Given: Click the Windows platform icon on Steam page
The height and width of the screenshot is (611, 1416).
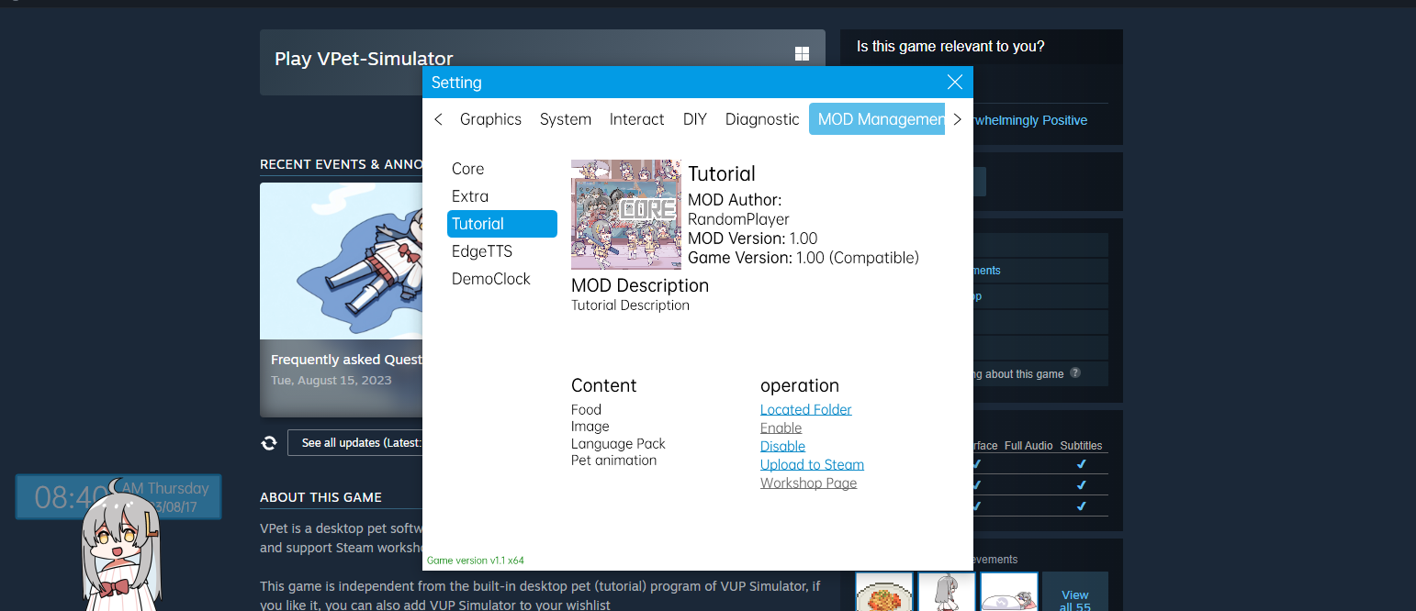Looking at the screenshot, I should pyautogui.click(x=802, y=54).
